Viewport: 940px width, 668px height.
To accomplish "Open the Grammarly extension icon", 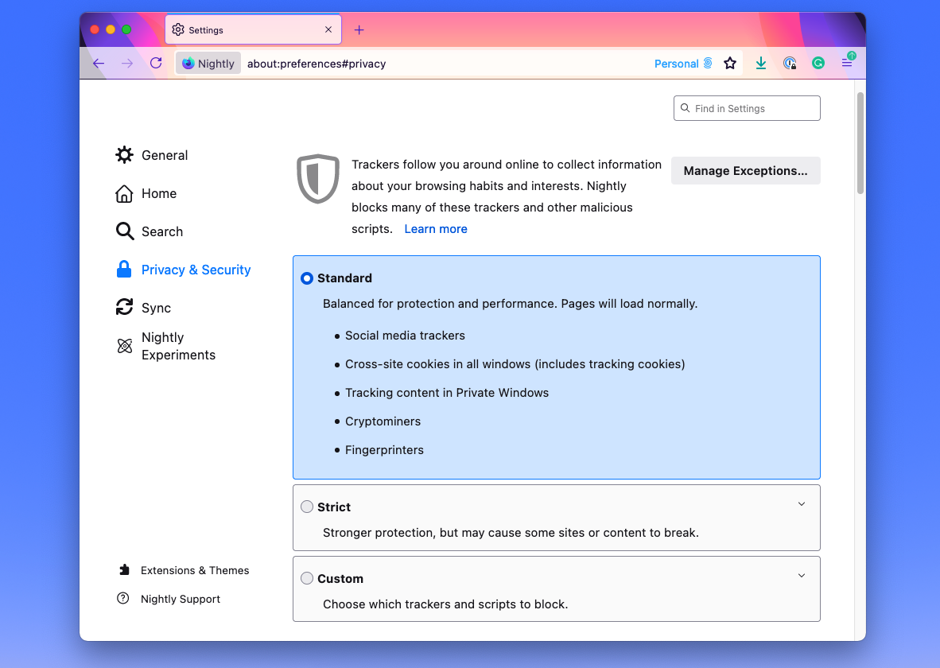I will click(x=818, y=63).
